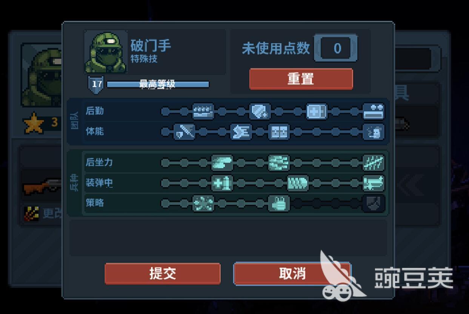Click the fist skill icon in 策略 row

(279, 204)
